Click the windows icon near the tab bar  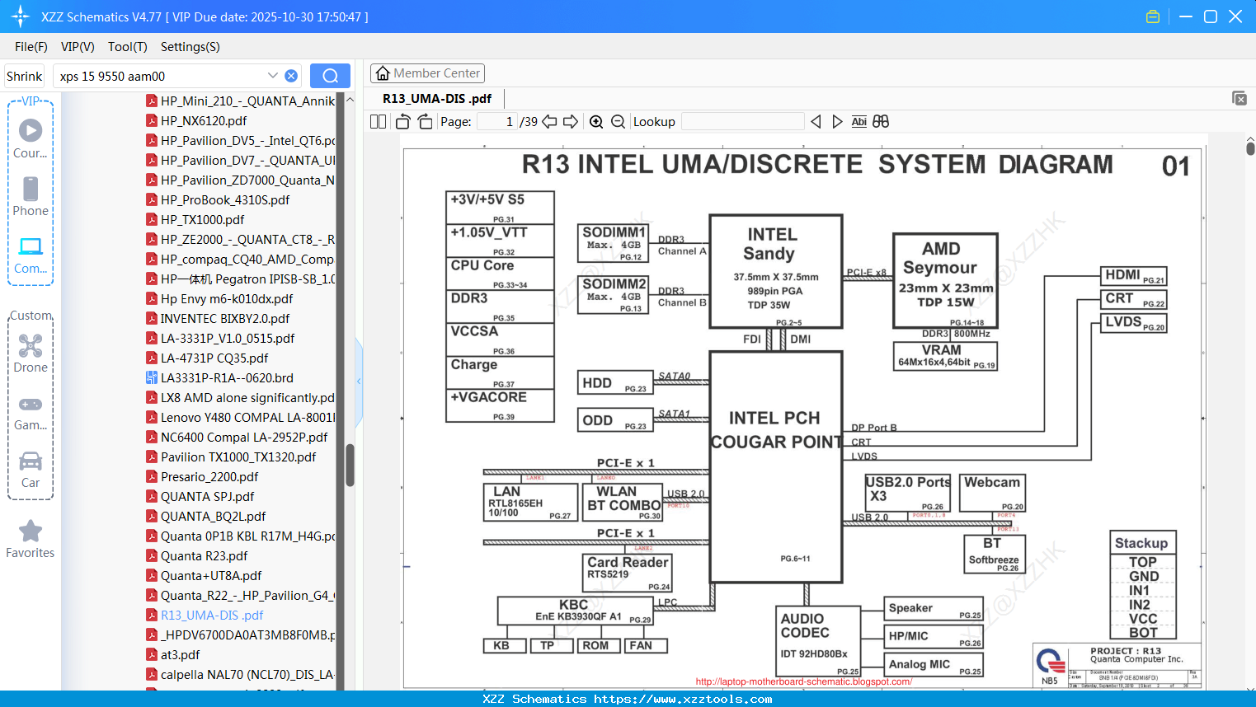click(x=1240, y=98)
